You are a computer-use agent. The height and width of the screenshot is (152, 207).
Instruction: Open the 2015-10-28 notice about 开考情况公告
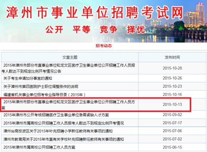(68, 68)
